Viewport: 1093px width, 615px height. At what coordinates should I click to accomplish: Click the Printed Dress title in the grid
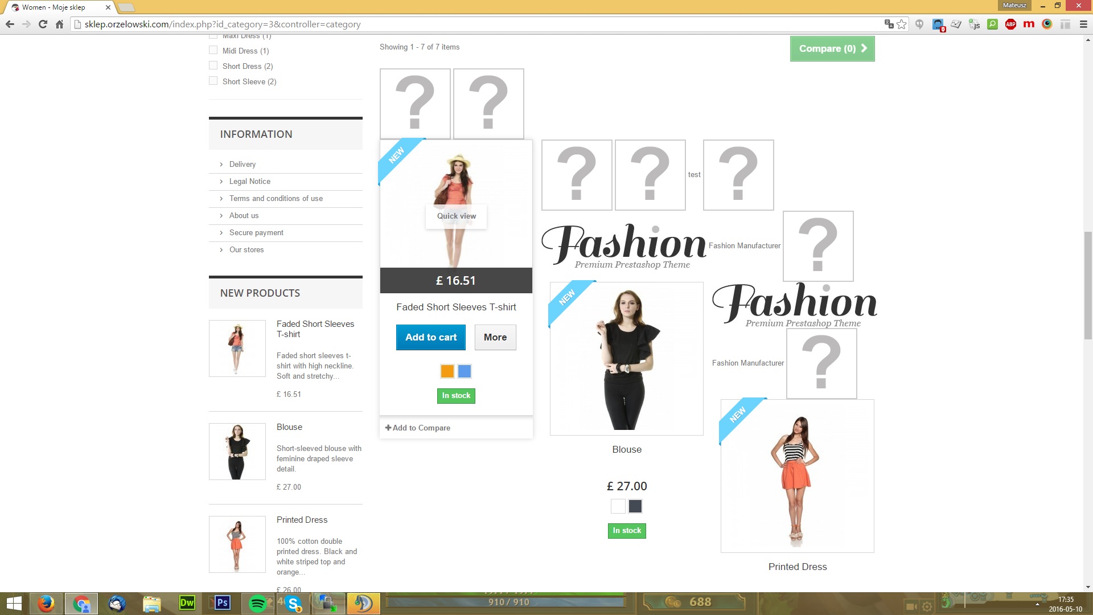point(798,567)
